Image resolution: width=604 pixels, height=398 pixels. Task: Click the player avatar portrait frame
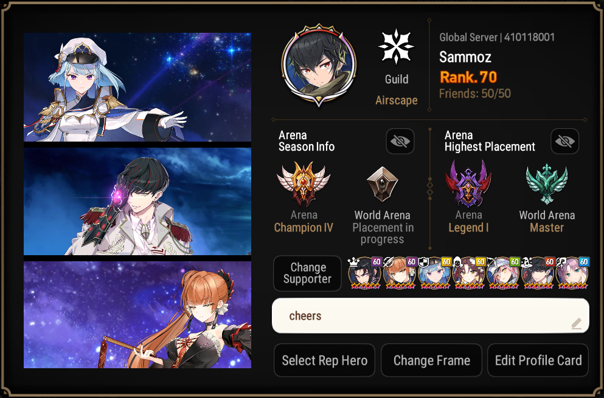[x=319, y=65]
